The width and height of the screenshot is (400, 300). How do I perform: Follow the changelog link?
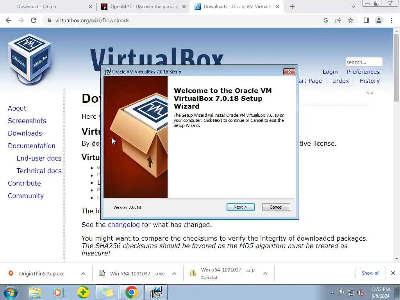124,225
